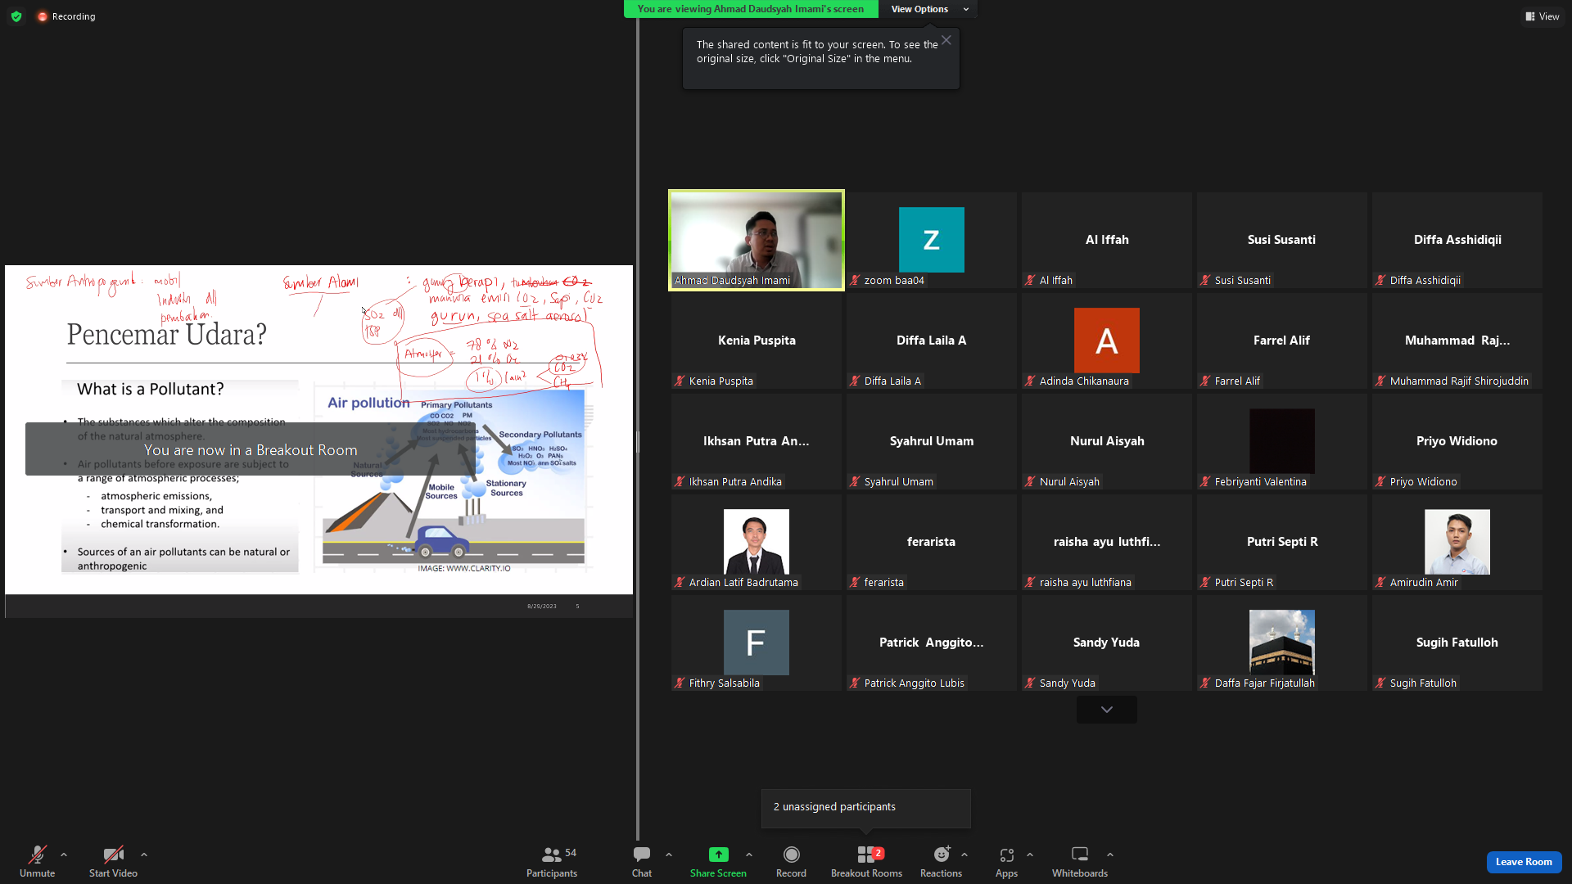Click the muted mic icon beside Al Iffah
Viewport: 1572px width, 884px height.
(x=1030, y=280)
